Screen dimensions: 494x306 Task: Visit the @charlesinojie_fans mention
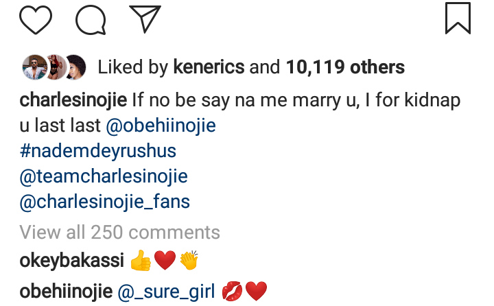coord(104,202)
